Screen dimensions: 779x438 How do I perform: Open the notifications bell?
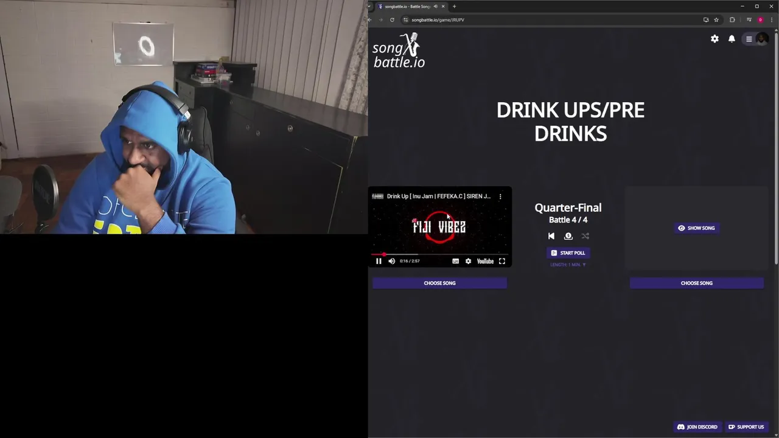pyautogui.click(x=732, y=39)
